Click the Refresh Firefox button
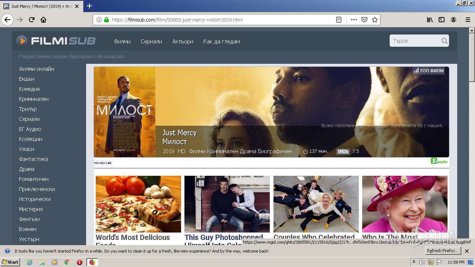Viewport: 475px width, 267px height. (x=443, y=251)
